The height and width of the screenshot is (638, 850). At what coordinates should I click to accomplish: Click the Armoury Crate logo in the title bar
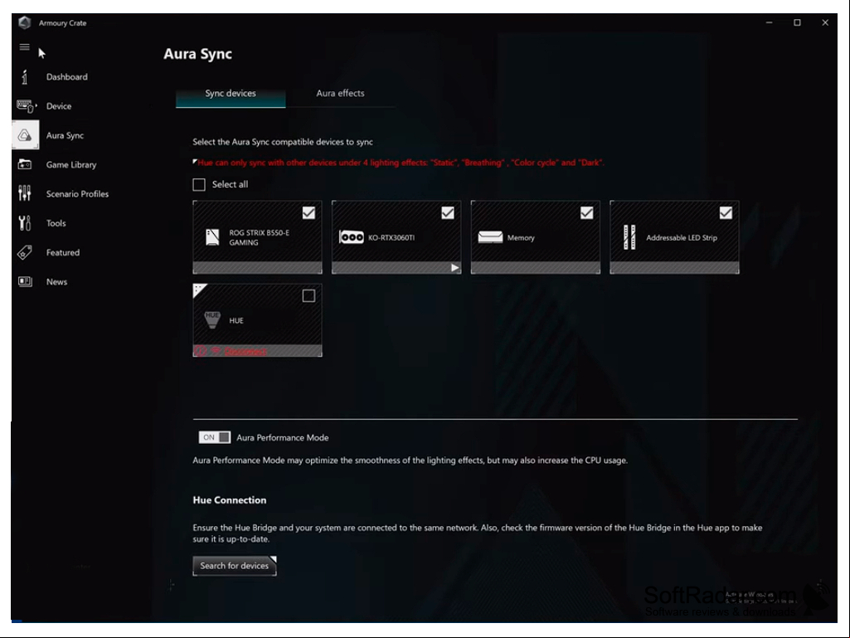[x=24, y=22]
